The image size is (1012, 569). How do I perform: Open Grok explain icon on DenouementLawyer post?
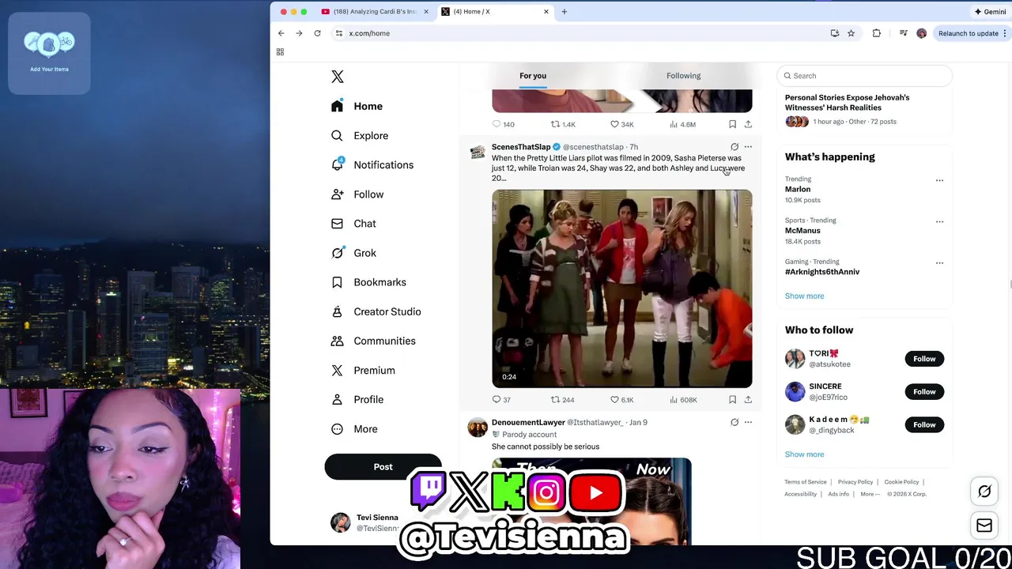pos(734,422)
